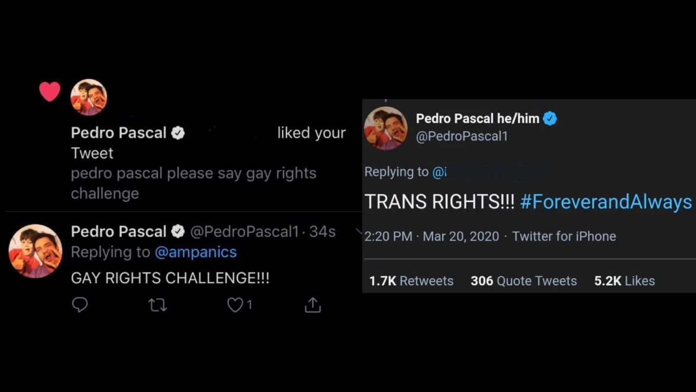View the 1.7K Retweets list

pyautogui.click(x=411, y=281)
